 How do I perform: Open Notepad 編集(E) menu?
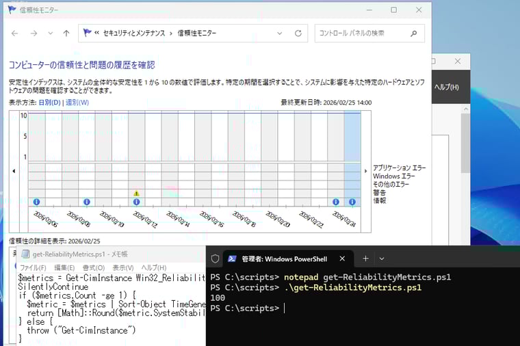(x=64, y=267)
